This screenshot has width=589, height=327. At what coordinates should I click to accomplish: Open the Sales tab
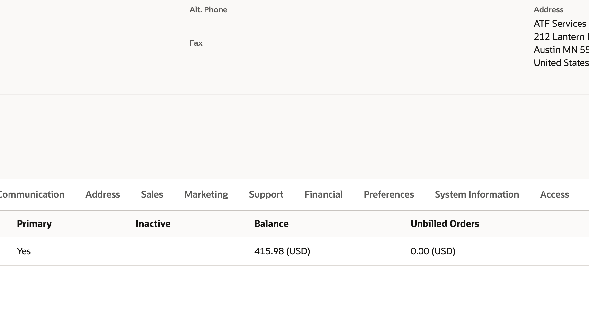coord(152,194)
